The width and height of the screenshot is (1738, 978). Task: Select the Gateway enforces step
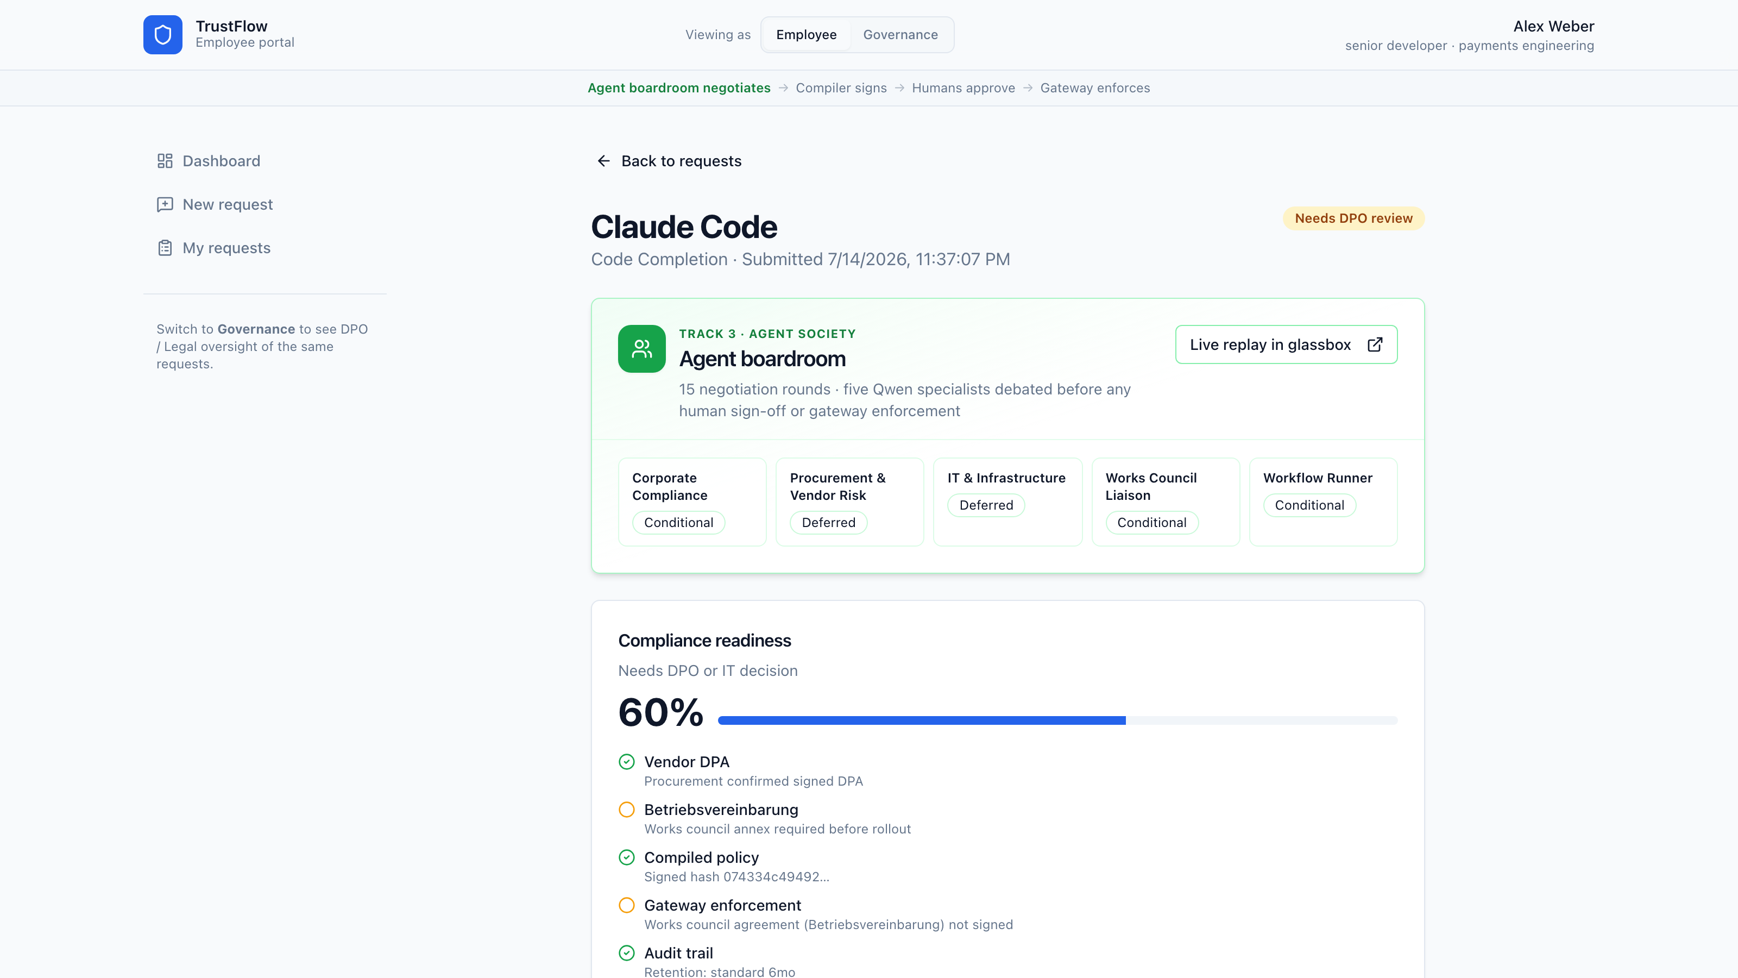pos(1095,87)
